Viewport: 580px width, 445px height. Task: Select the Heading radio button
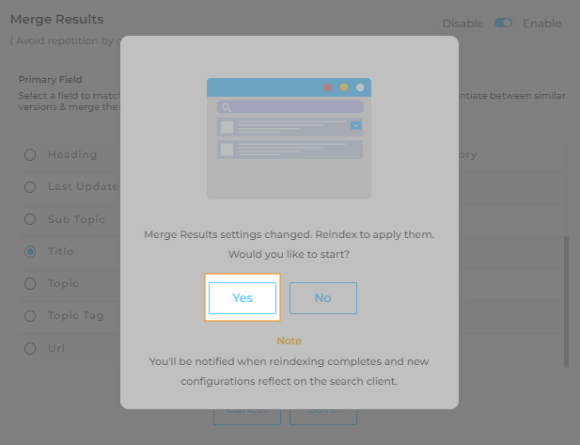tap(30, 154)
